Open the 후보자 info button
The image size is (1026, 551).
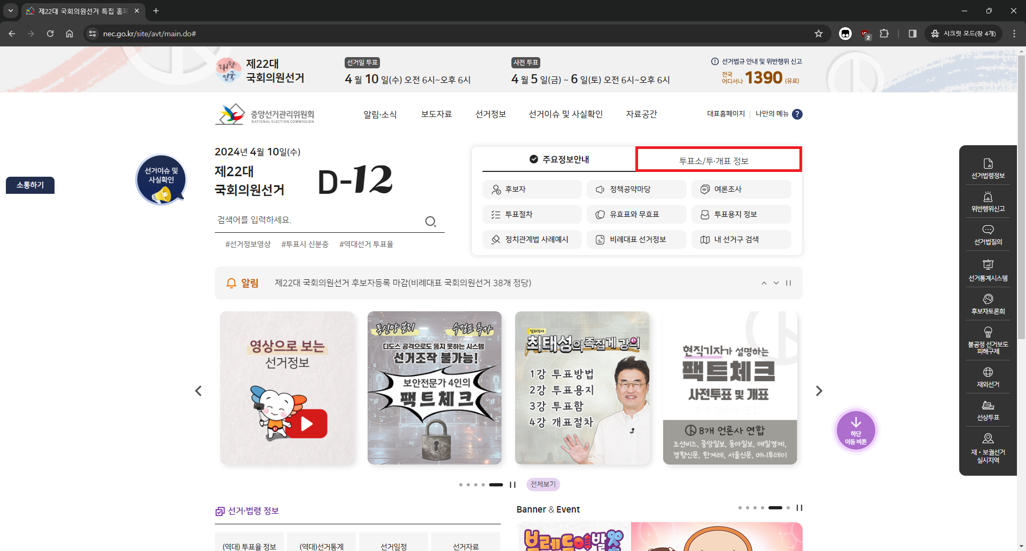[x=532, y=190]
